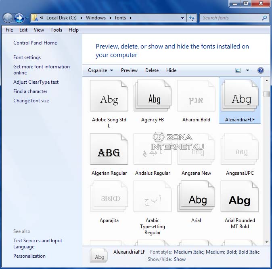
Task: Expand arrow after Local Disk (C:)
Action: [81, 18]
